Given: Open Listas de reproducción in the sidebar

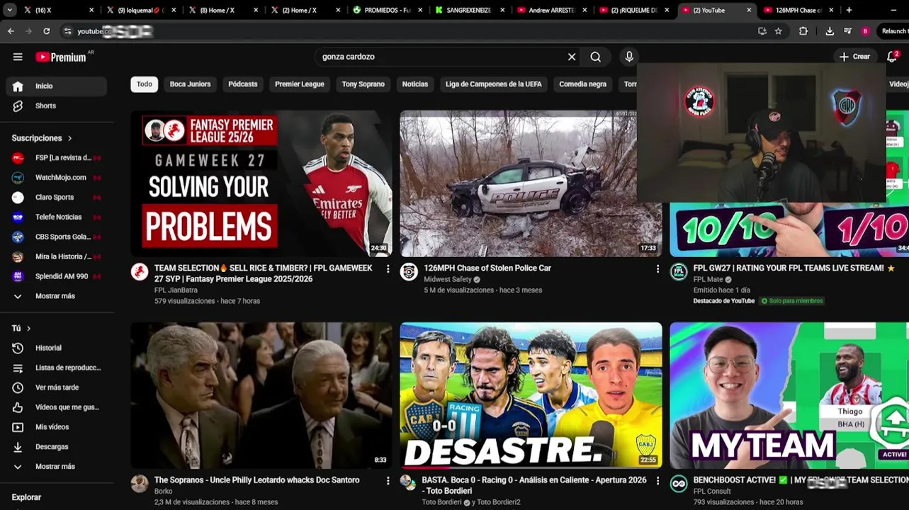Looking at the screenshot, I should point(56,368).
